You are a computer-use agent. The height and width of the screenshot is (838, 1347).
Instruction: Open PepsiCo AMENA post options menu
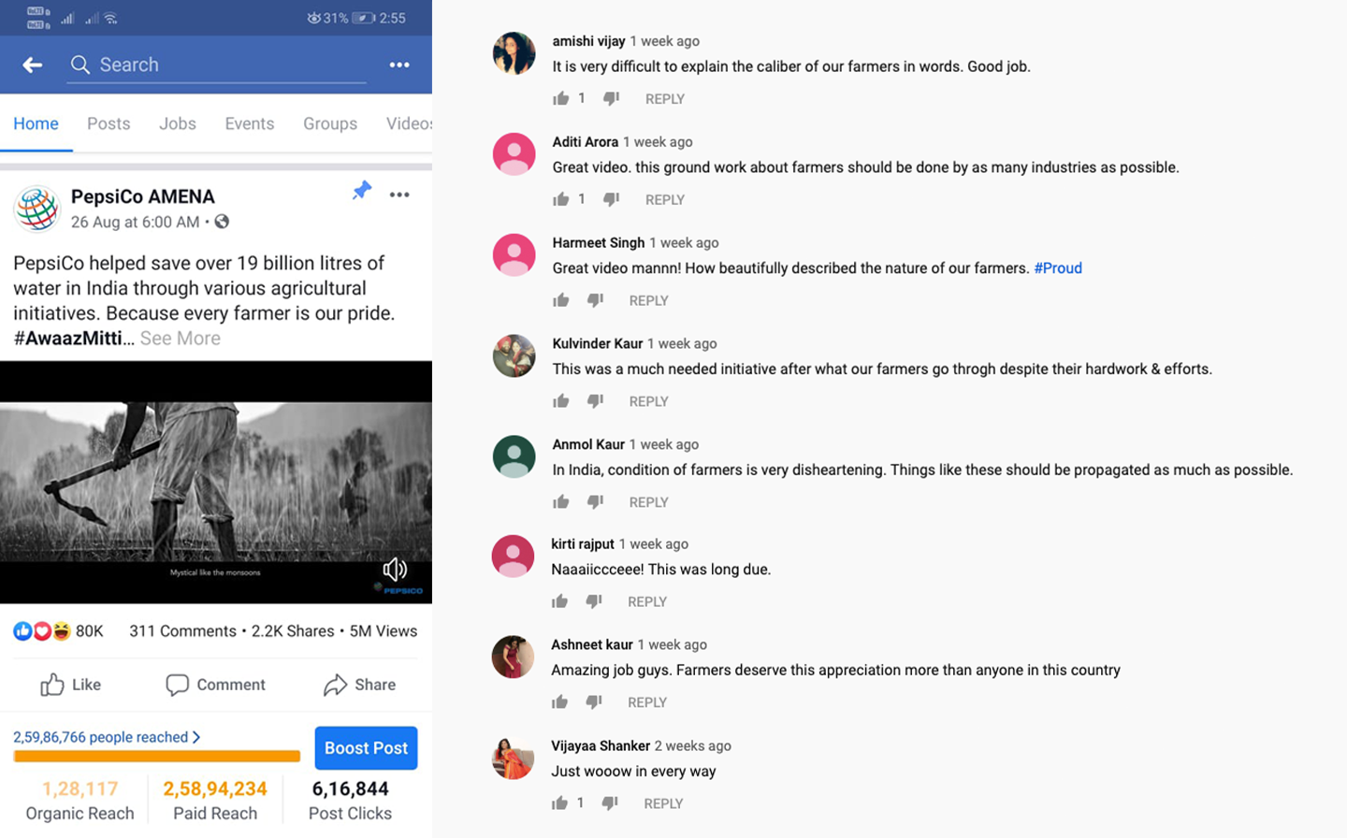pyautogui.click(x=399, y=195)
